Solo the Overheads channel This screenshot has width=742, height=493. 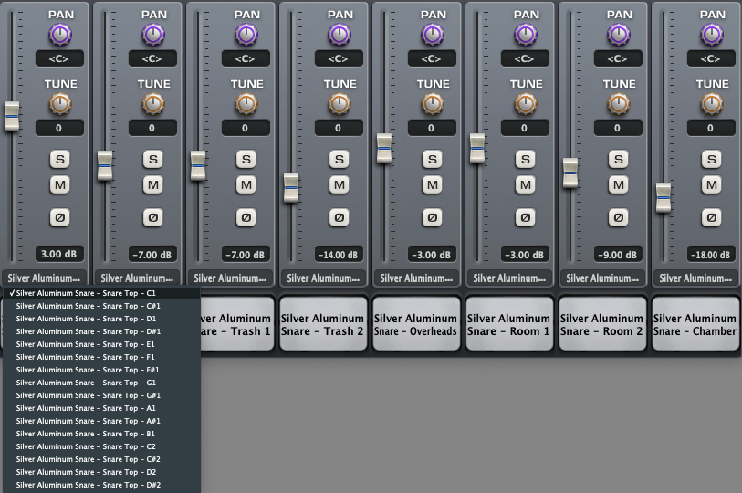(432, 159)
